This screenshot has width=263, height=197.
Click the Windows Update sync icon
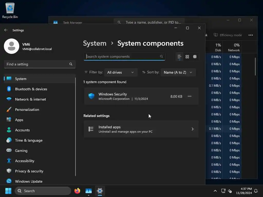coord(9,181)
